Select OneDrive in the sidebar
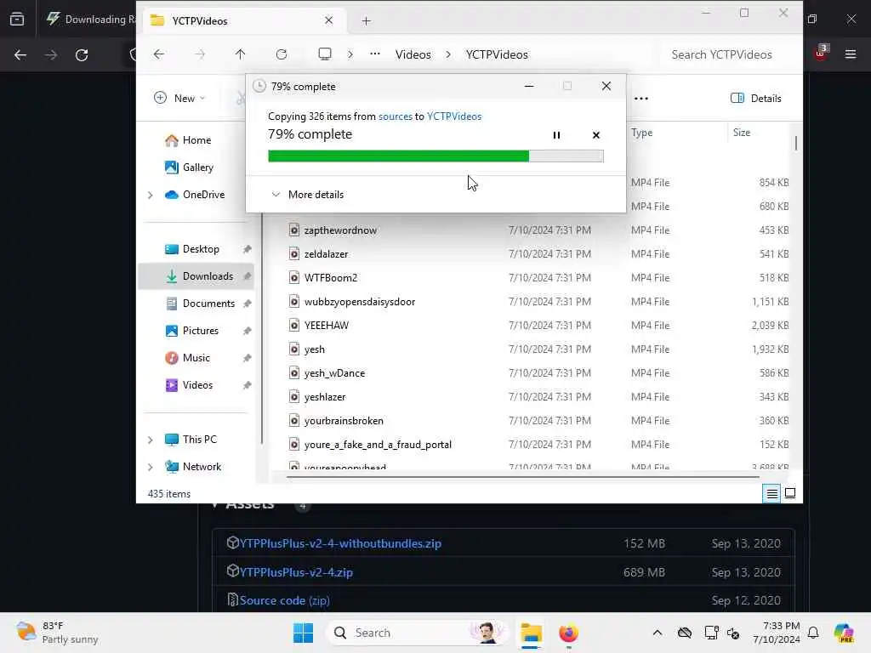Image resolution: width=871 pixels, height=653 pixels. pyautogui.click(x=196, y=195)
